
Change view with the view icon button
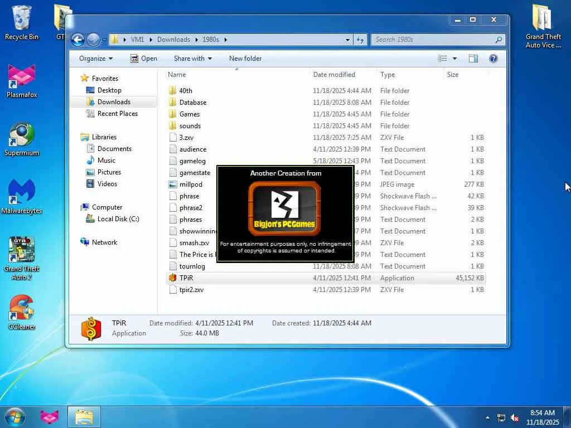[x=442, y=59]
